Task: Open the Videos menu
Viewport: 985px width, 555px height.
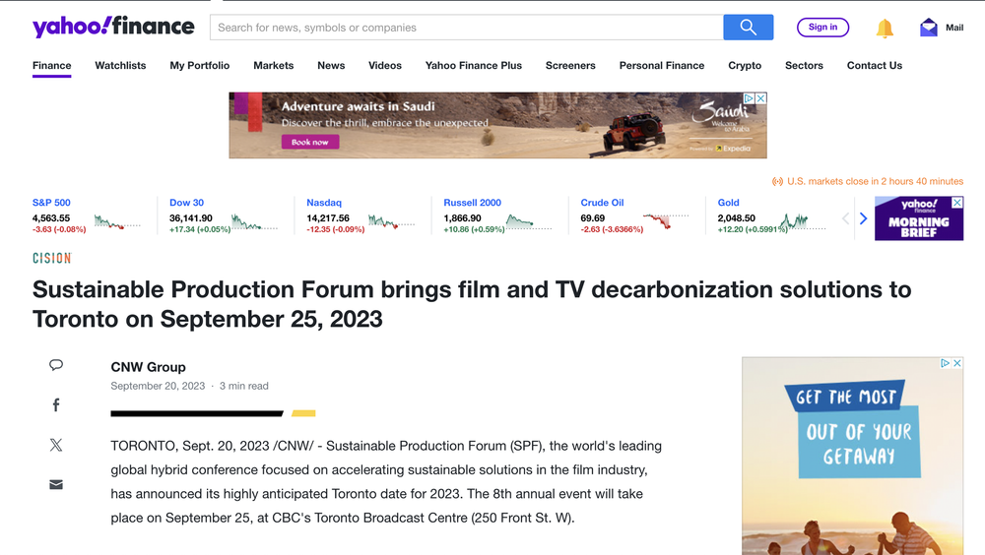Action: click(385, 65)
